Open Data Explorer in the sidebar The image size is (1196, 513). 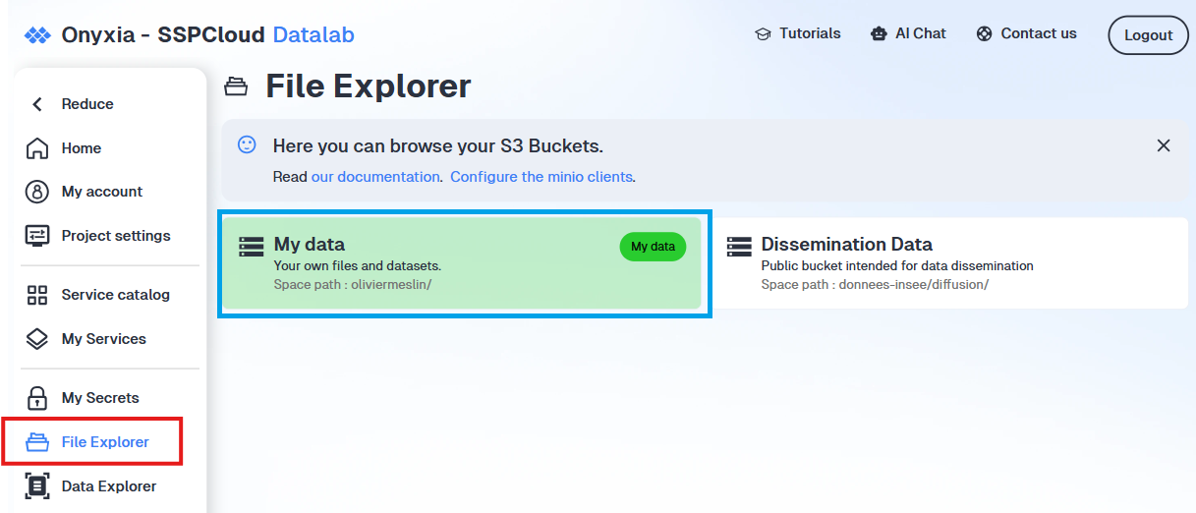(x=91, y=486)
